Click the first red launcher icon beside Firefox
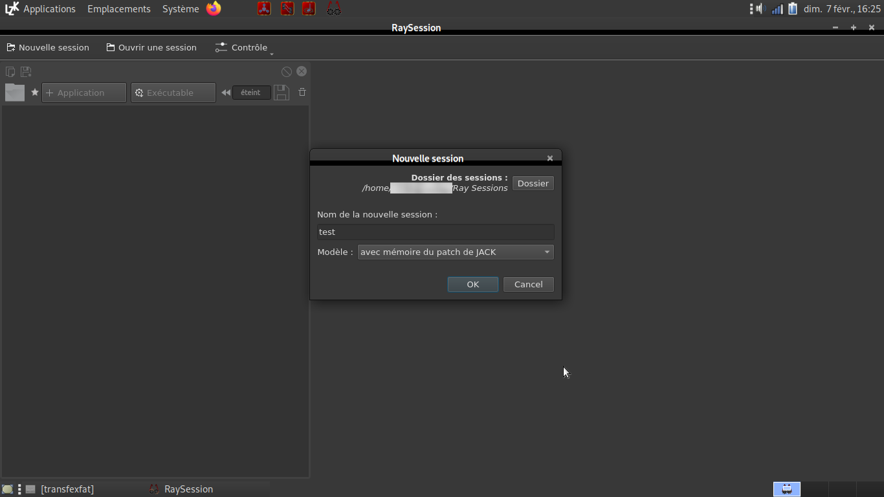The image size is (884, 497). pos(264,8)
